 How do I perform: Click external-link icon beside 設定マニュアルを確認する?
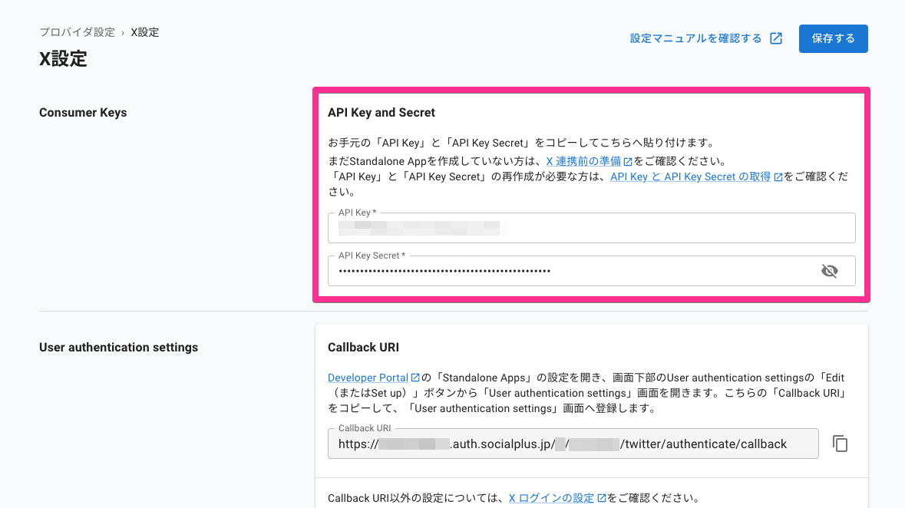tap(776, 38)
